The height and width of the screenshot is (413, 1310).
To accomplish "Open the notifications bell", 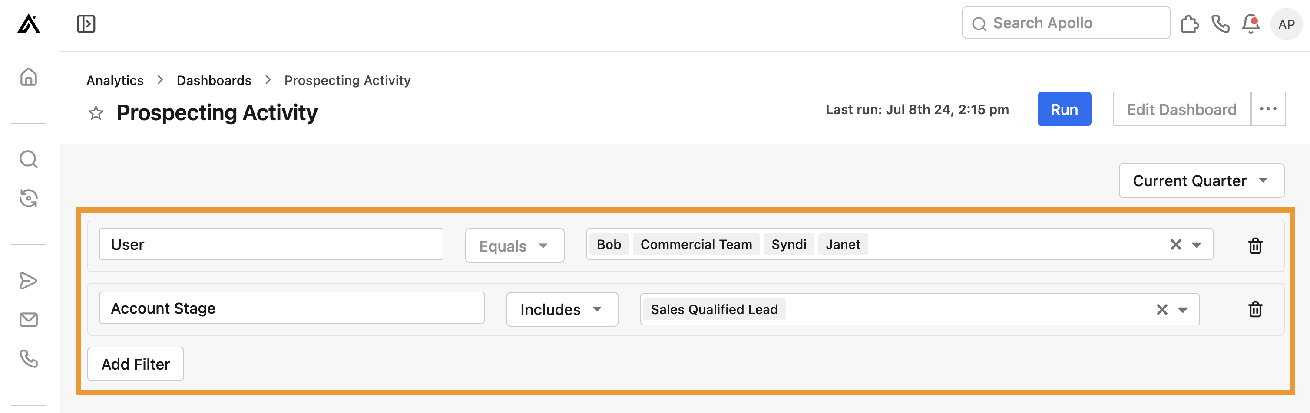I will [x=1251, y=23].
